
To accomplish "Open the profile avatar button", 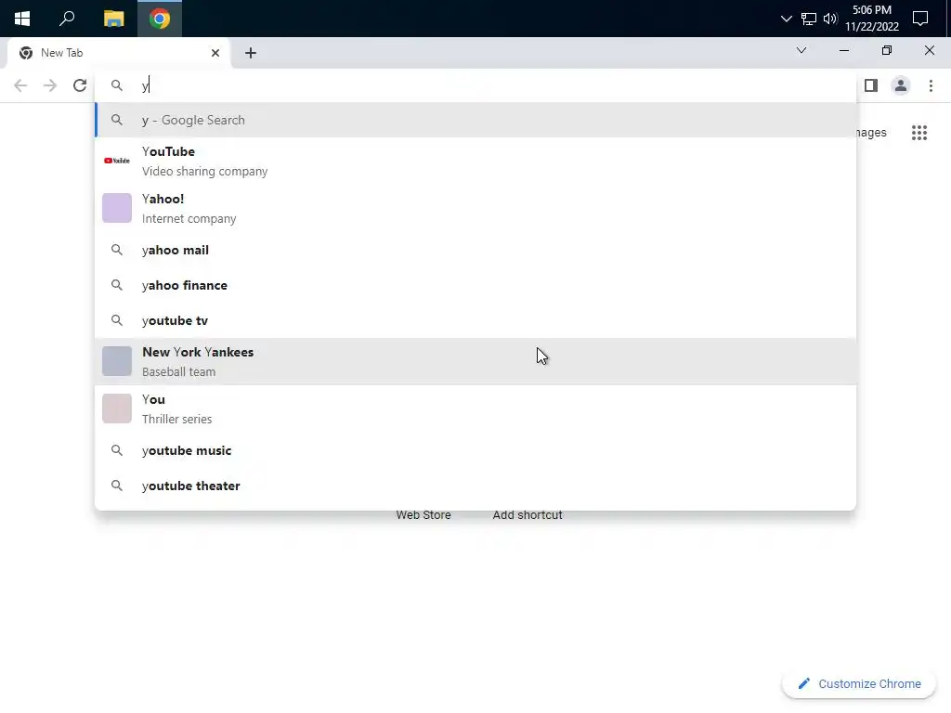I will (901, 85).
